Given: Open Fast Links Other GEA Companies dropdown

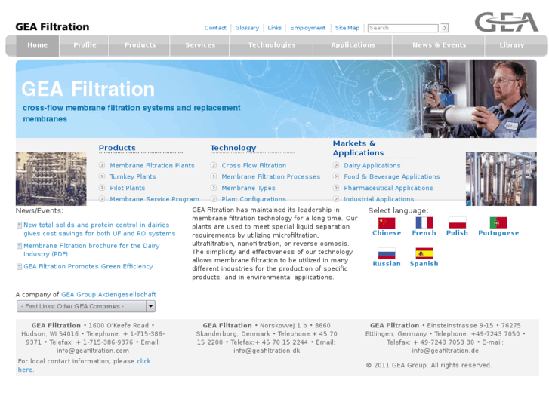Looking at the screenshot, I should click(86, 306).
